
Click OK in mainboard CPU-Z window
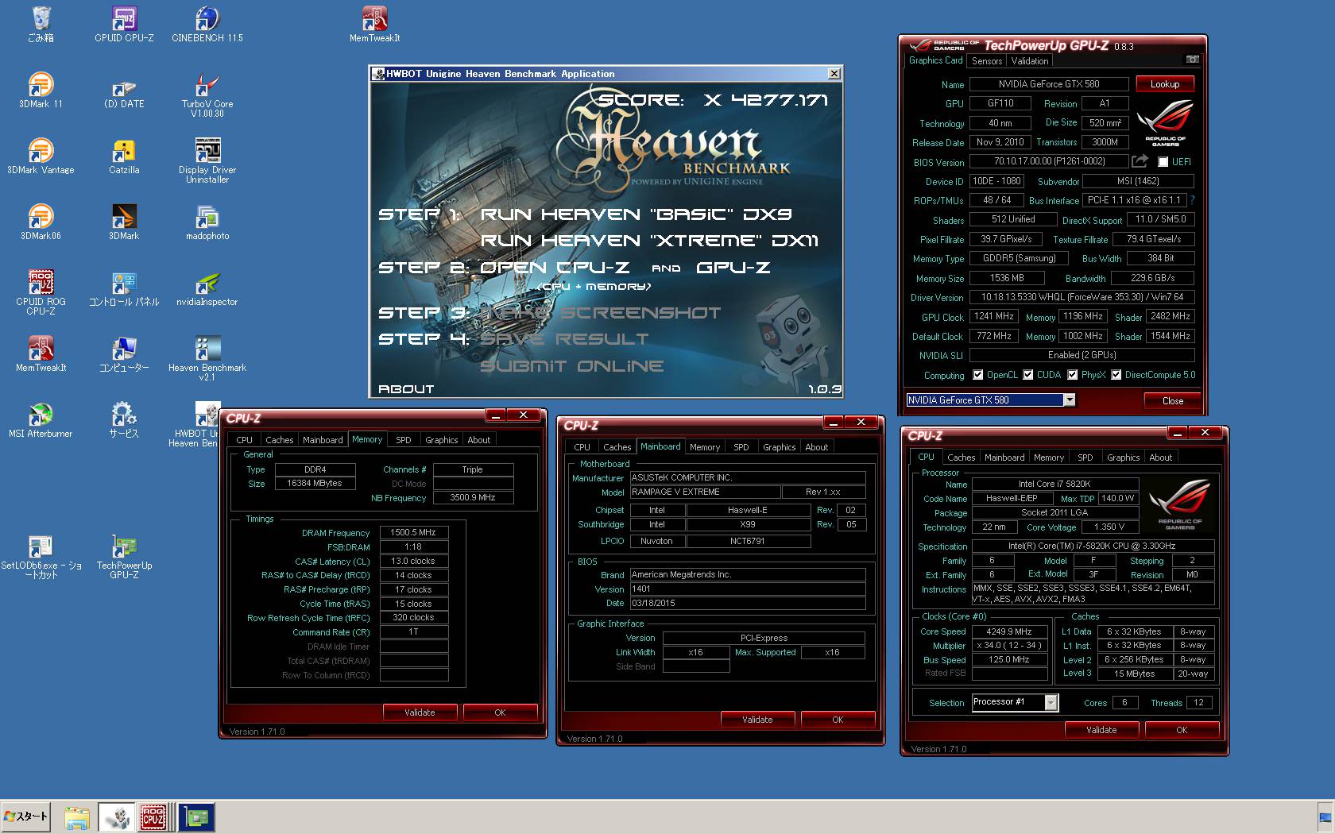(838, 720)
